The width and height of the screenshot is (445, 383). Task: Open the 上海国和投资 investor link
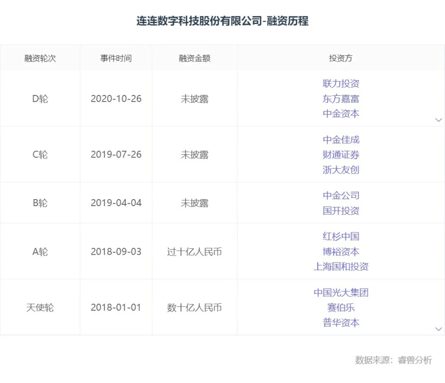coord(341,266)
